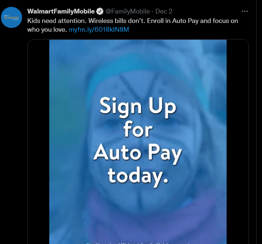Click the @FamilyMobile handle
Viewport: 262px width, 244px height.
(x=127, y=11)
